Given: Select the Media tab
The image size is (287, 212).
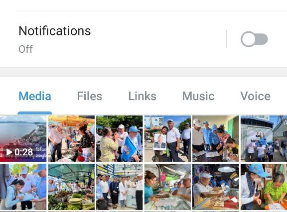Looking at the screenshot, I should [35, 96].
